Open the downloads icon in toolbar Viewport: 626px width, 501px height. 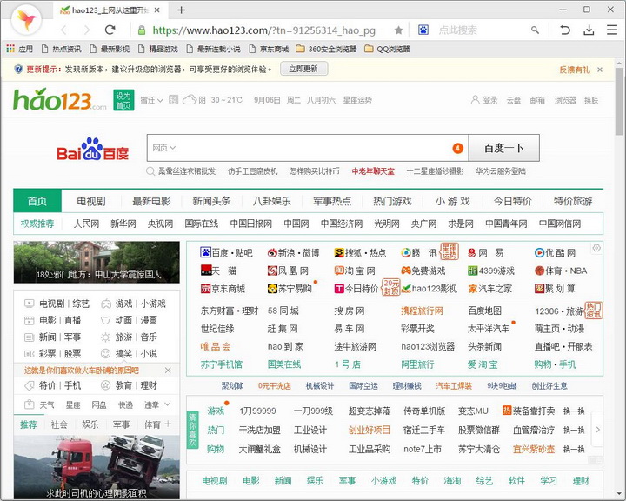[589, 30]
